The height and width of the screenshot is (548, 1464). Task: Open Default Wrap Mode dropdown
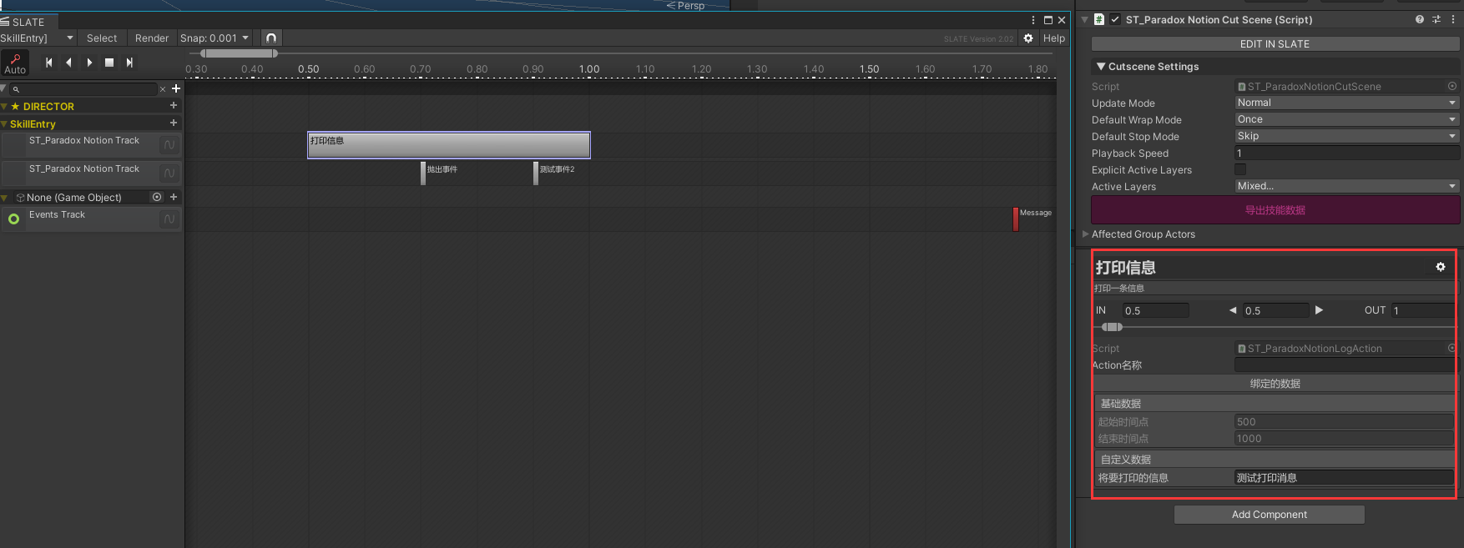pyautogui.click(x=1347, y=119)
